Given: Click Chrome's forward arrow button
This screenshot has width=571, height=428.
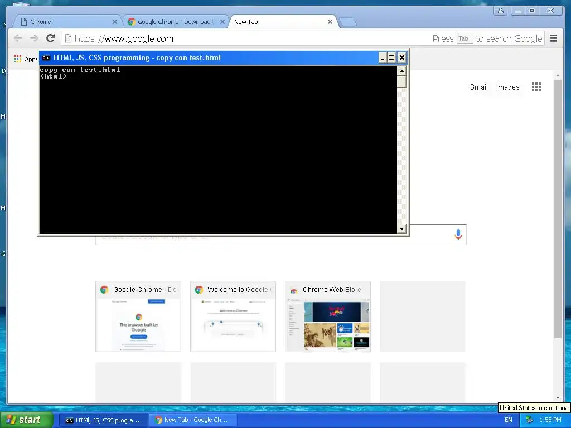Looking at the screenshot, I should point(34,38).
